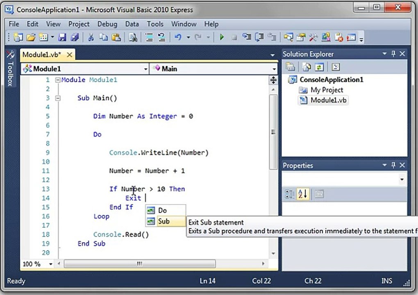Collapse the Module Module1 outlining block
The image size is (418, 295).
(58, 79)
